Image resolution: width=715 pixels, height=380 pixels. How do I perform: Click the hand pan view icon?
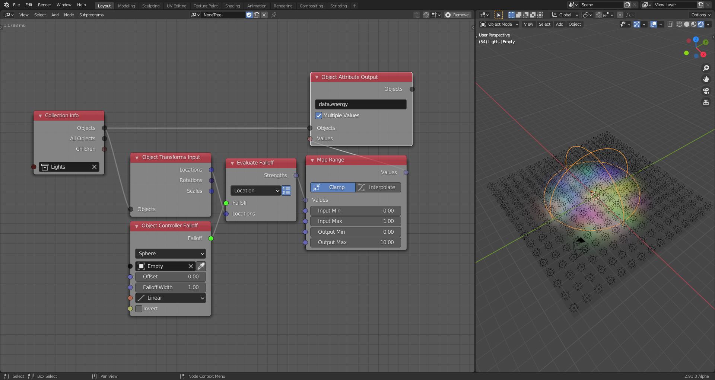click(x=706, y=79)
